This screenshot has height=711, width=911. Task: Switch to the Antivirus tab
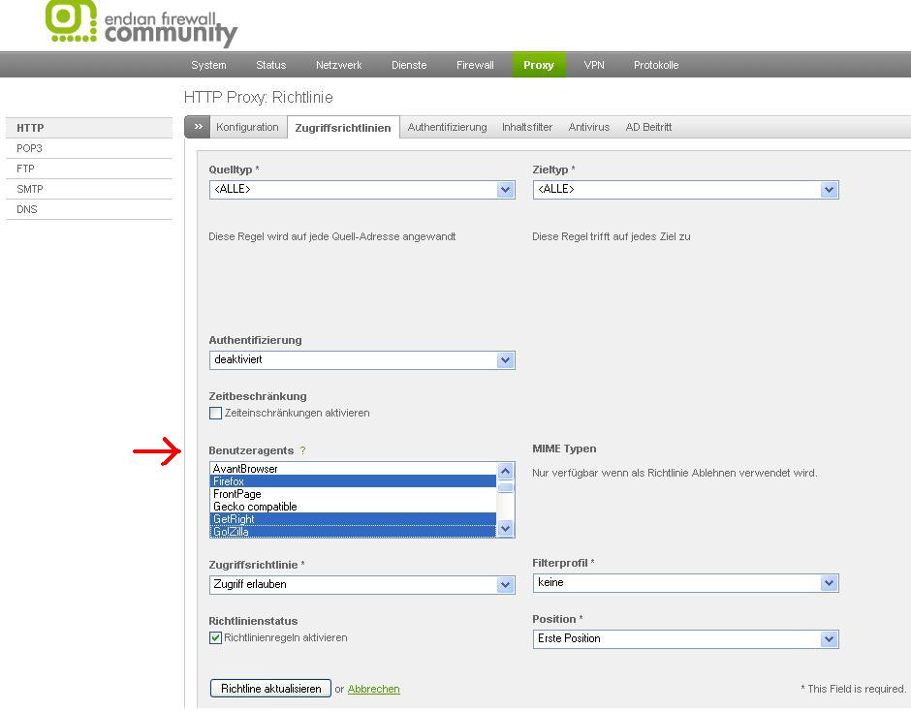coord(589,127)
